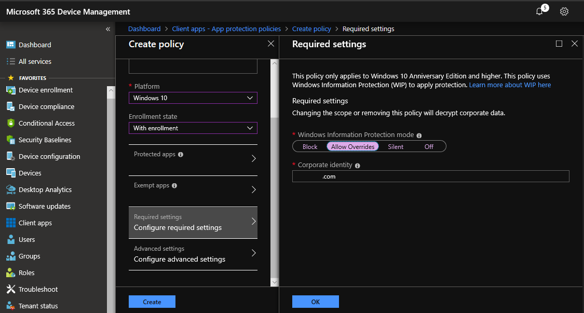
Task: Collapse the left navigation sidebar
Action: point(108,29)
